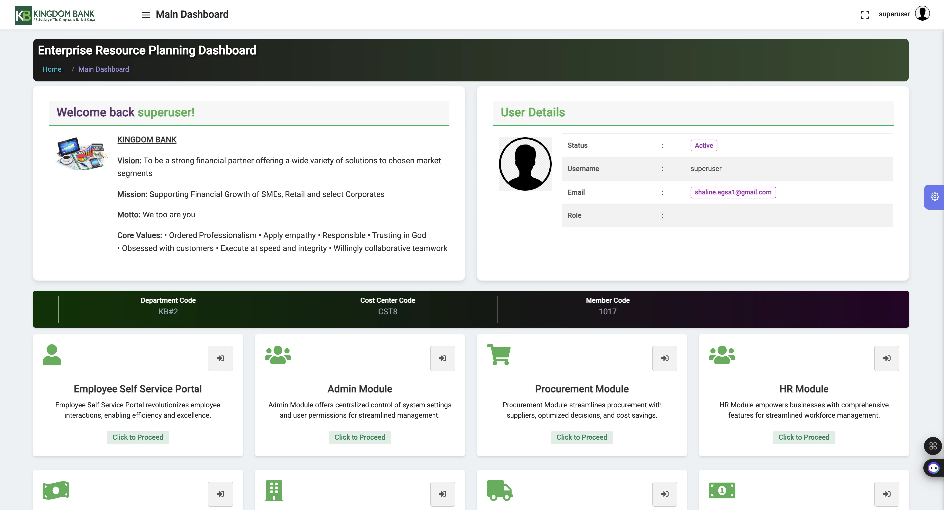Open superuser profile avatar menu
The width and height of the screenshot is (944, 510).
(x=922, y=14)
